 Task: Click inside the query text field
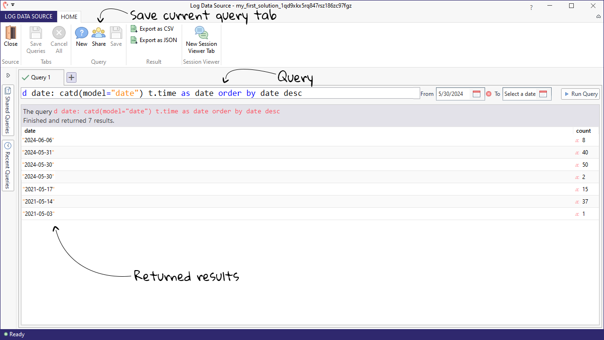pos(217,93)
